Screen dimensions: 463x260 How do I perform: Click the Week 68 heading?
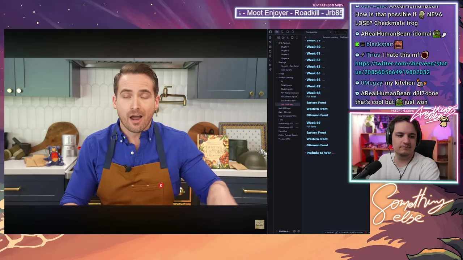pos(313,93)
